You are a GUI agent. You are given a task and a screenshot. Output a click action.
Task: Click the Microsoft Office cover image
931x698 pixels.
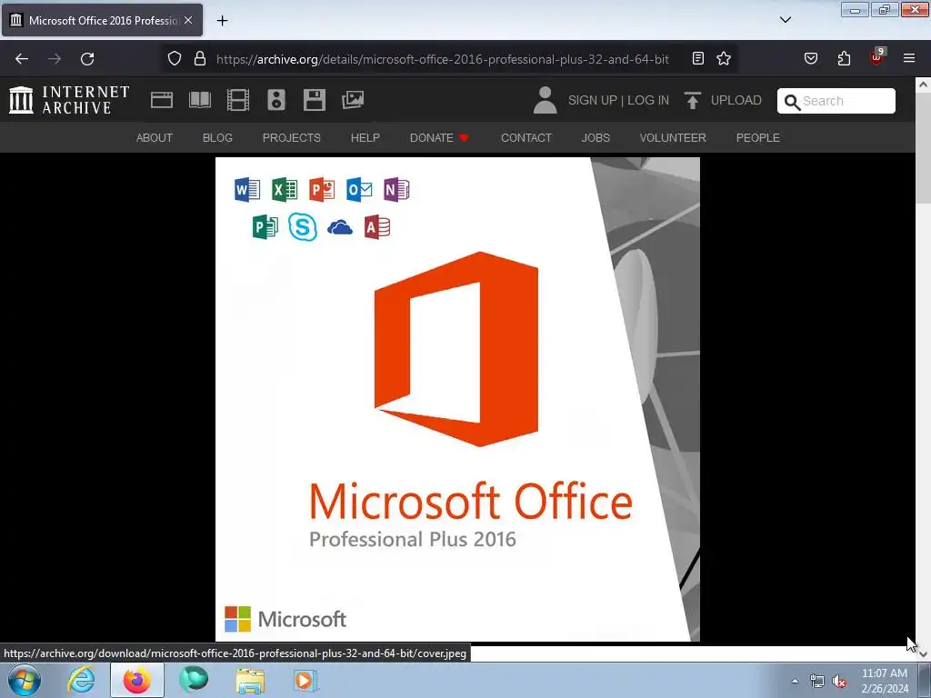click(457, 399)
